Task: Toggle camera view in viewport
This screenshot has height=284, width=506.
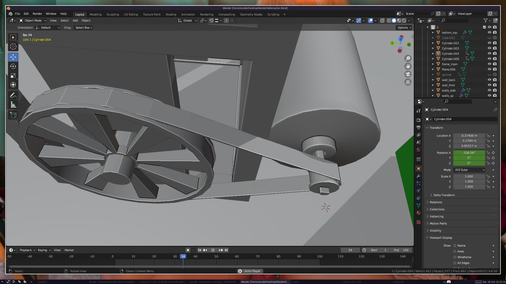Action: click(x=408, y=74)
